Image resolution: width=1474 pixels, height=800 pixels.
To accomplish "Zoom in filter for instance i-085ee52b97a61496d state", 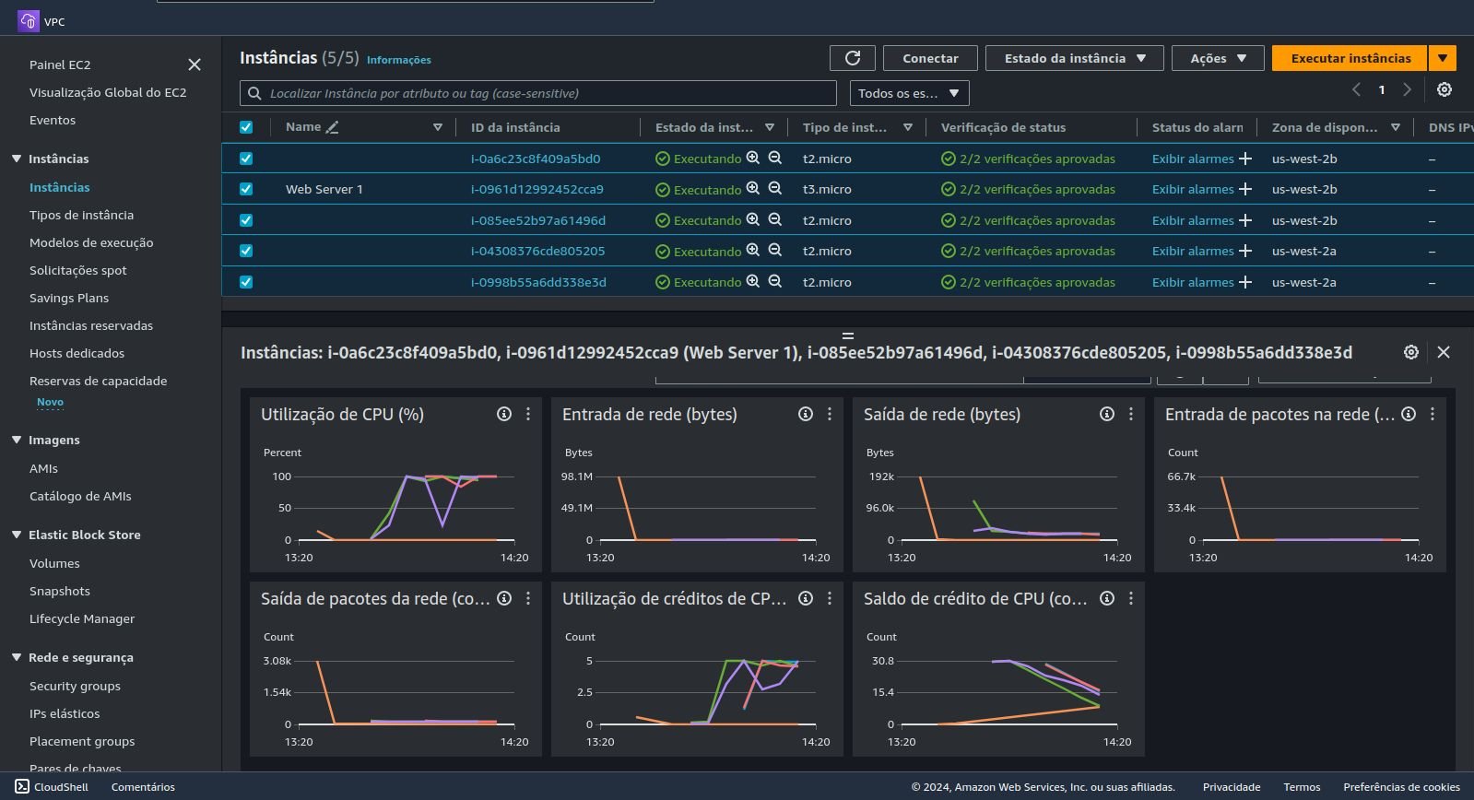I will point(753,220).
